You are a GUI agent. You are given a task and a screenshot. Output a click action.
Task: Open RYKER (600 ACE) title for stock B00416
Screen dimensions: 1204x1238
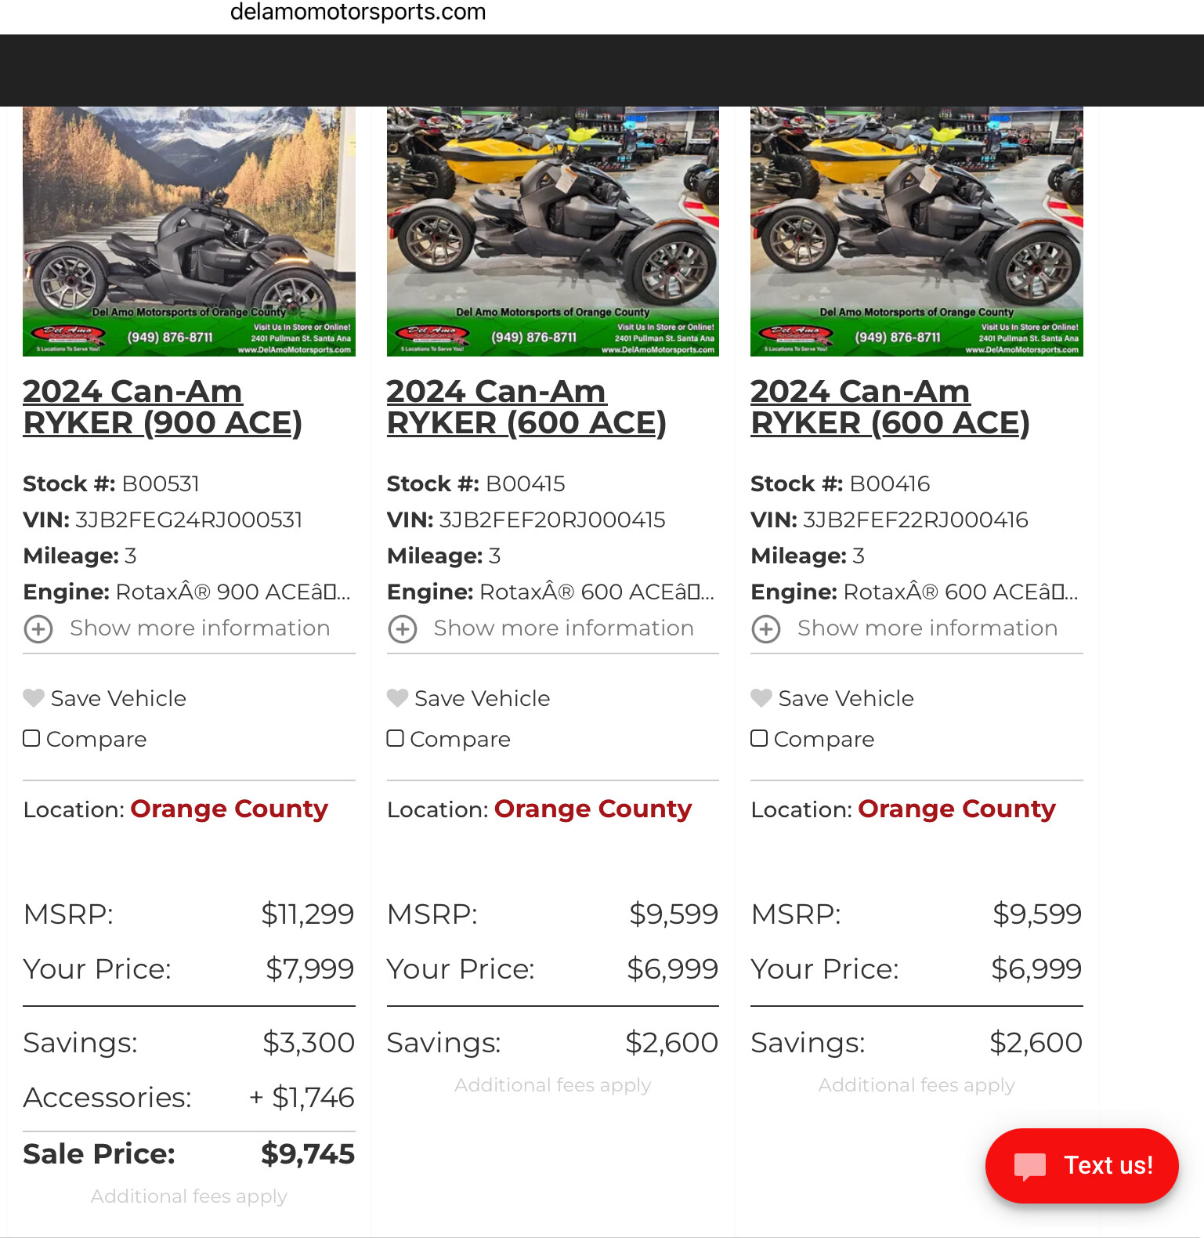(890, 407)
